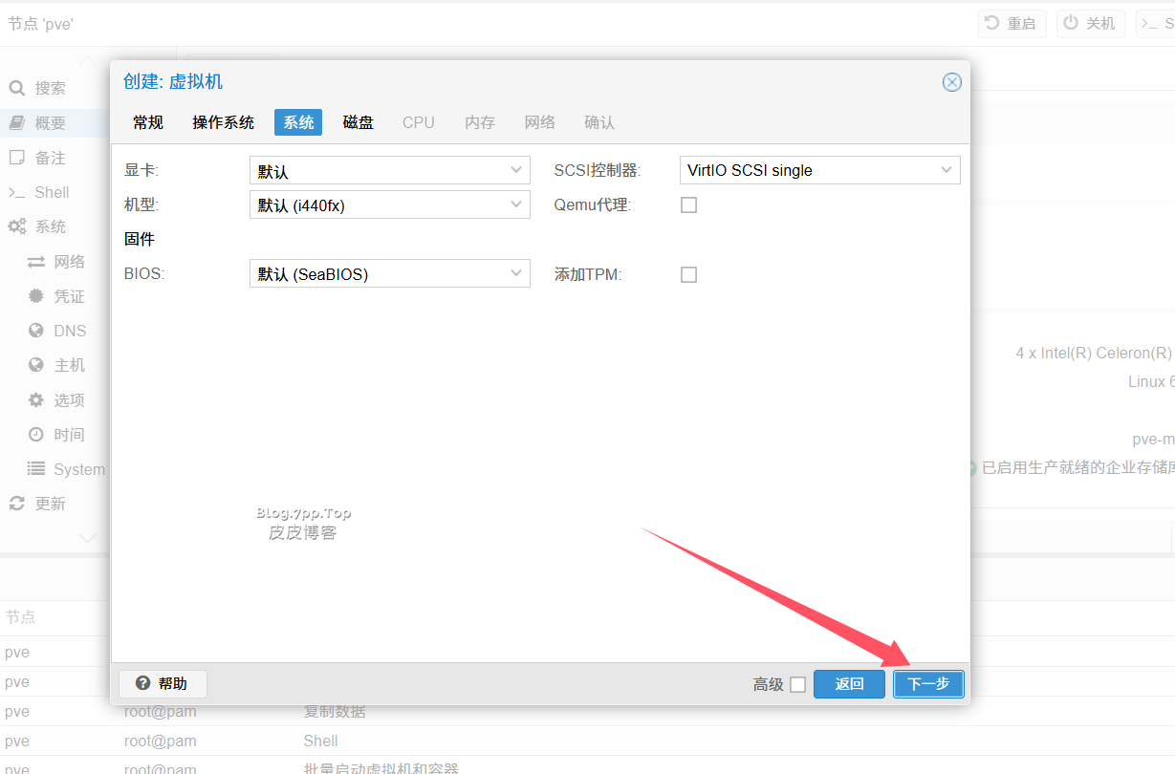Switch to the OS tab

[223, 122]
